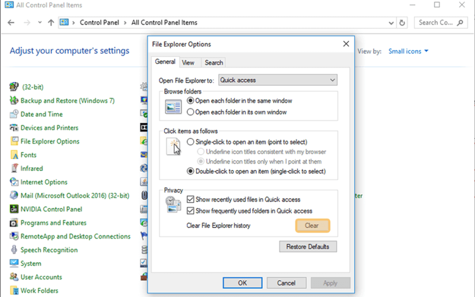This screenshot has width=475, height=297.
Task: Click the Infrared icon
Action: coord(14,168)
